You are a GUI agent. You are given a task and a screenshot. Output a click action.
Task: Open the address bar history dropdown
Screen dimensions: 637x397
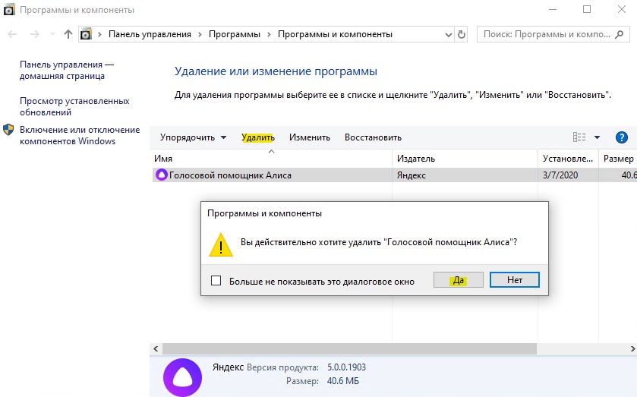point(449,35)
